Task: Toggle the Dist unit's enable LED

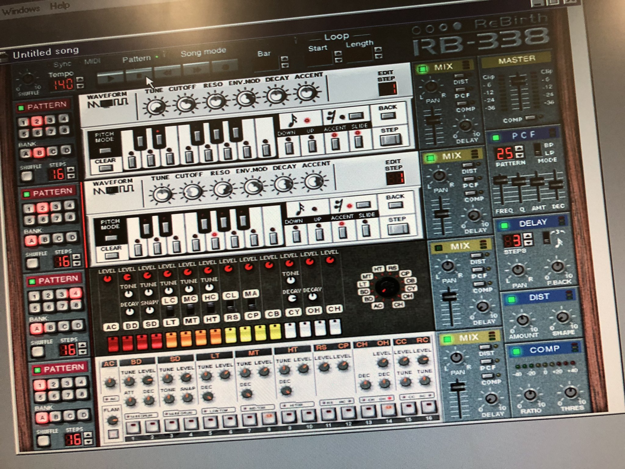Action: coord(511,299)
